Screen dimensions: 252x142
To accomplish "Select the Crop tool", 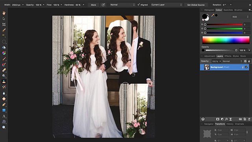I will [4, 24].
